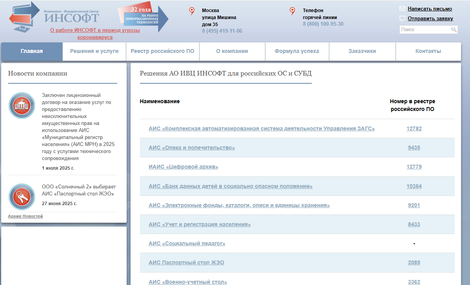Click the 32 года arrow banner

(143, 17)
